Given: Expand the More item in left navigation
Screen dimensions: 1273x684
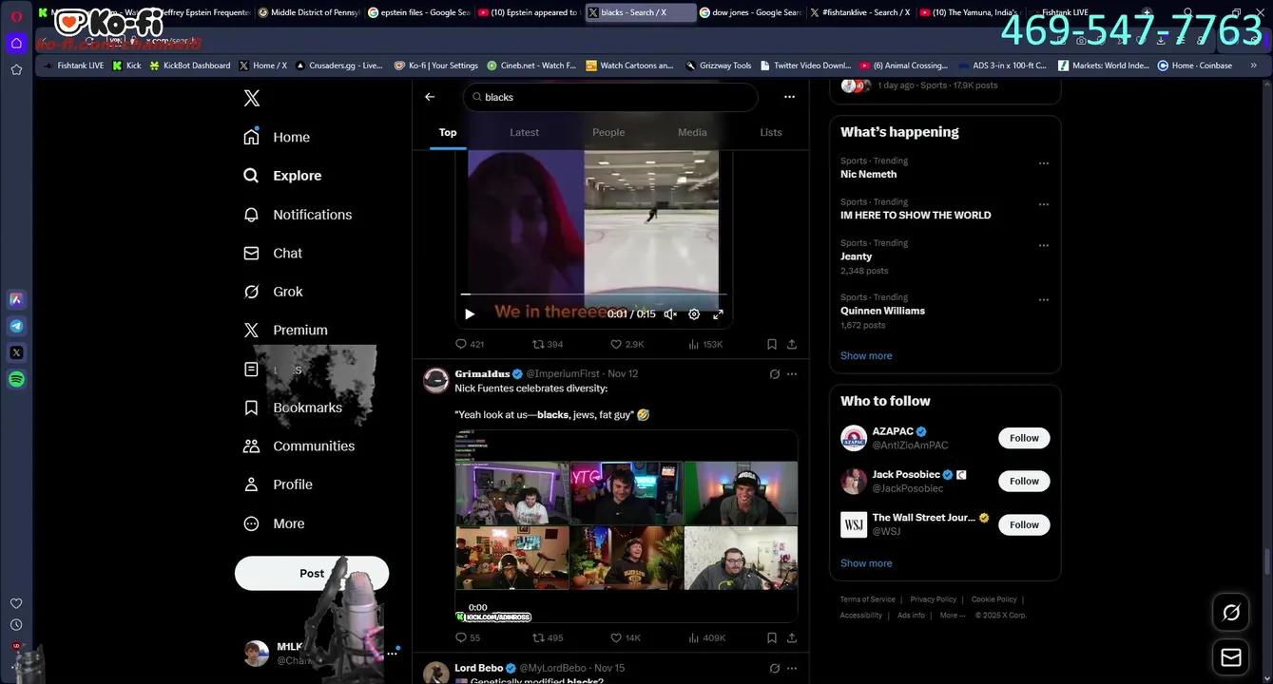Looking at the screenshot, I should coord(275,523).
